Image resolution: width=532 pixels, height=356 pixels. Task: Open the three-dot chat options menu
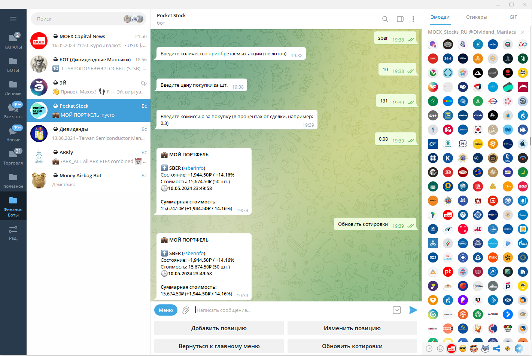[x=413, y=19]
